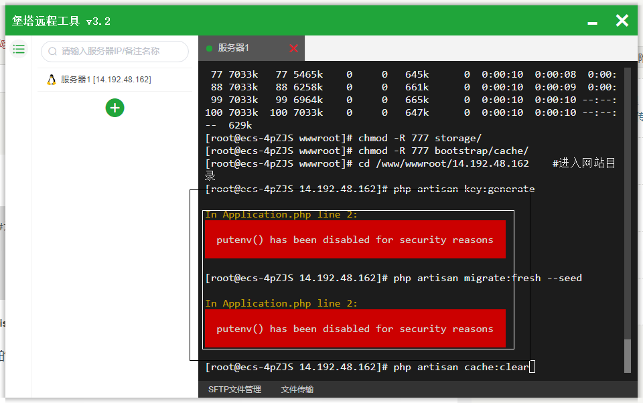Image resolution: width=643 pixels, height=403 pixels.
Task: Click the 'php artisan key:generate' line
Action: point(370,189)
